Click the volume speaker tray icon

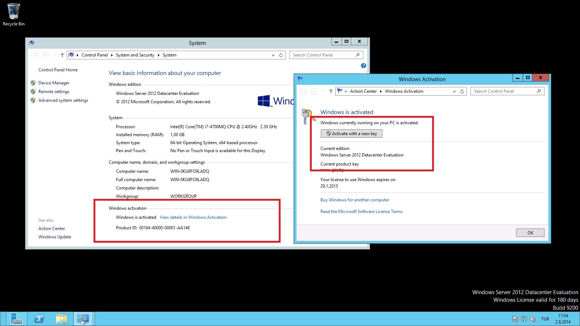tap(533, 319)
